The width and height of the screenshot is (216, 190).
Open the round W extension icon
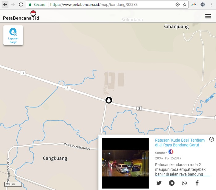pyautogui.click(x=203, y=5)
